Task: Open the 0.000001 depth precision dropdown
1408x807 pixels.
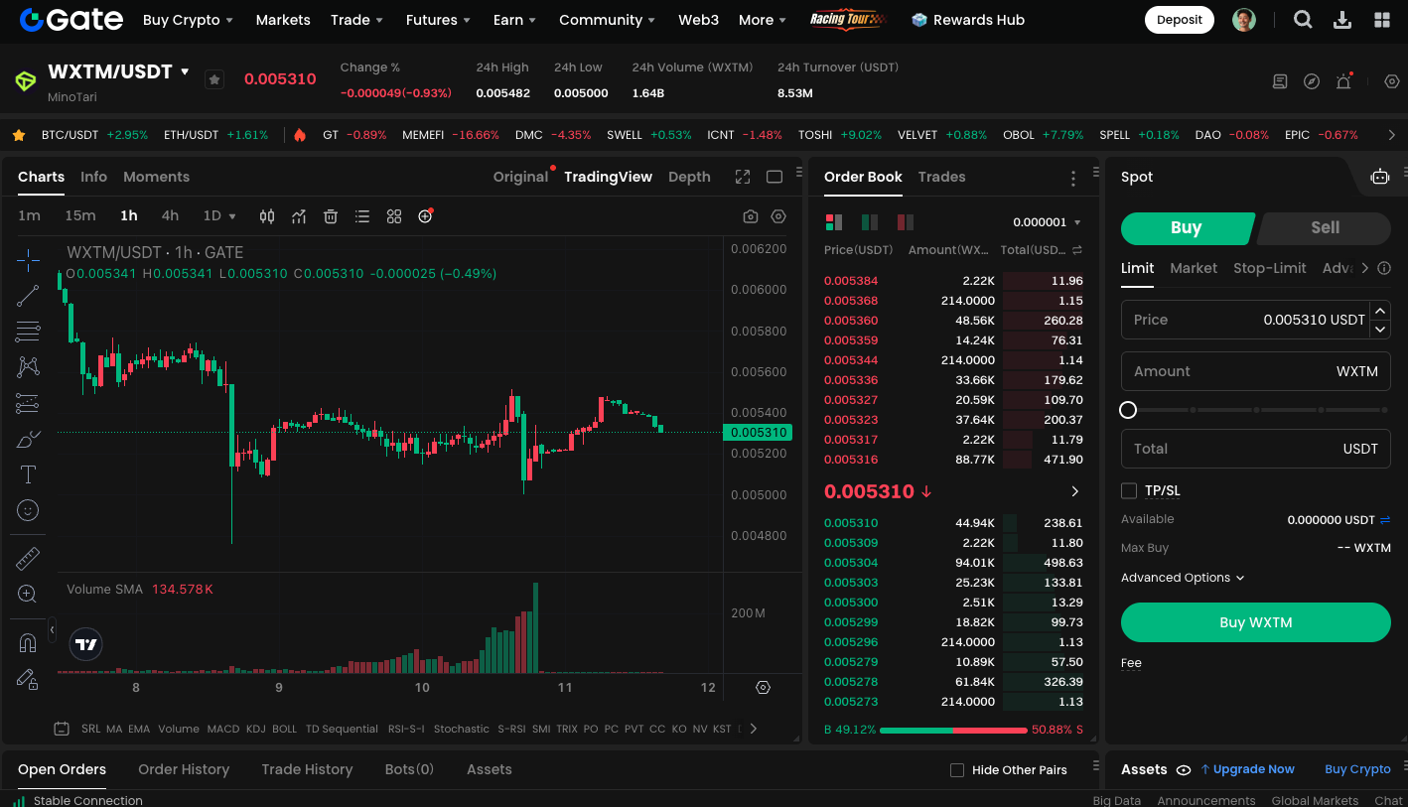Action: (1048, 222)
